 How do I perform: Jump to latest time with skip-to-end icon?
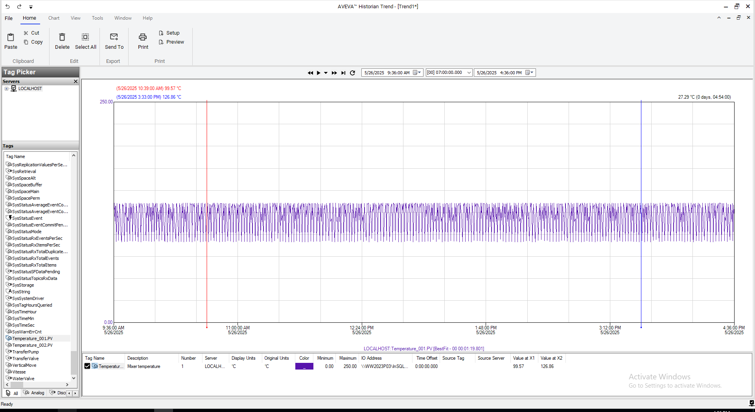[x=343, y=73]
